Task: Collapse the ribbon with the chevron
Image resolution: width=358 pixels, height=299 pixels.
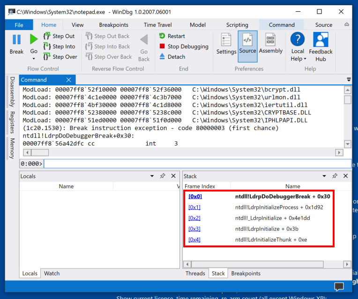Action: pos(347,24)
